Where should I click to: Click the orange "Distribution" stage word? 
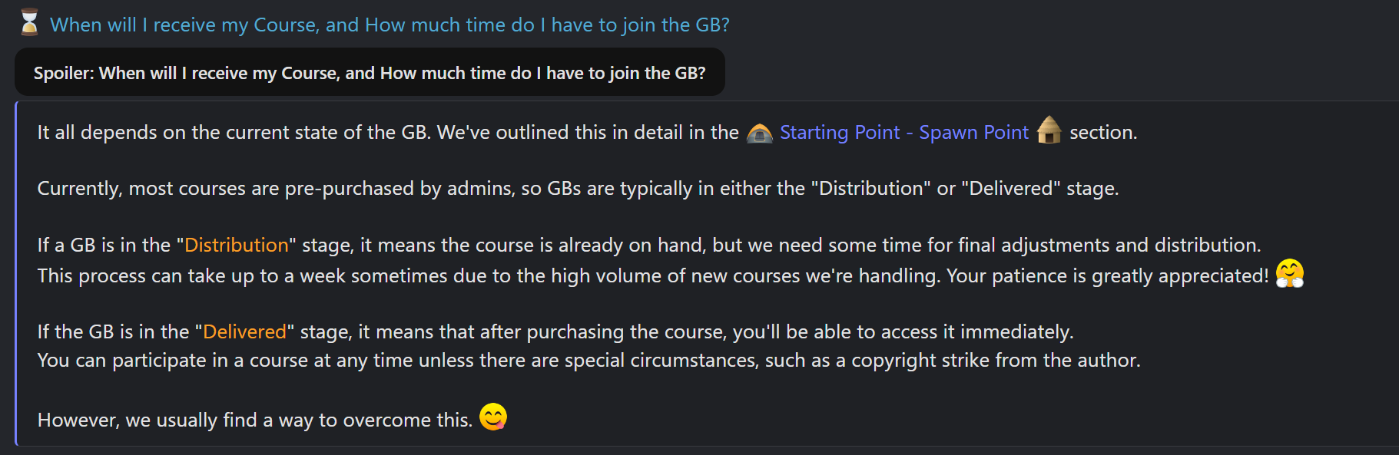pos(237,246)
